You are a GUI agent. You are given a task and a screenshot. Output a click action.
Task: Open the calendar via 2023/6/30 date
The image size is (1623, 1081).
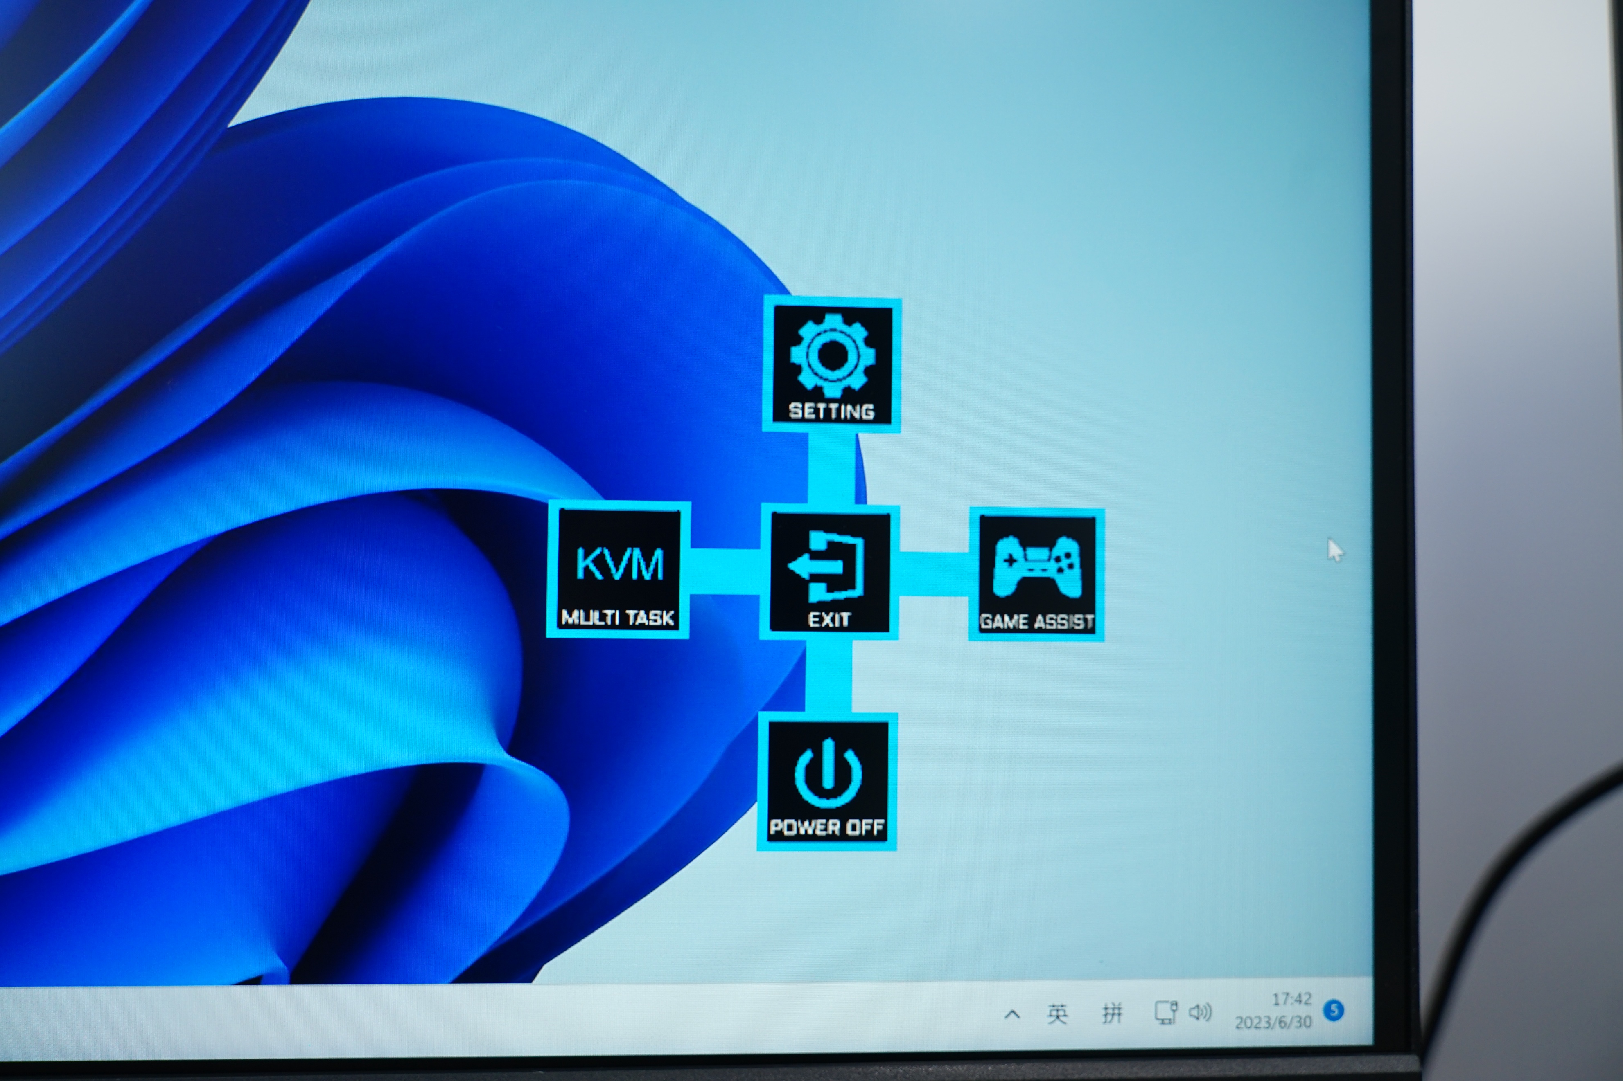pyautogui.click(x=1273, y=1023)
